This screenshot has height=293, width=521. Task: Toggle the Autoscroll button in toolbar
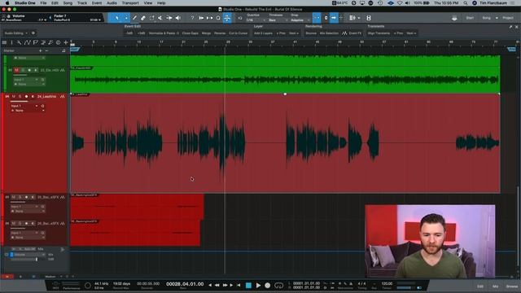(334, 18)
